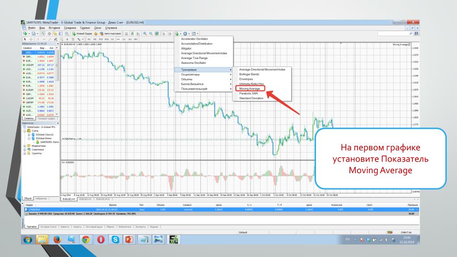Select CADJPY row in Market Watch
The width and height of the screenshot is (457, 257).
tap(39, 98)
